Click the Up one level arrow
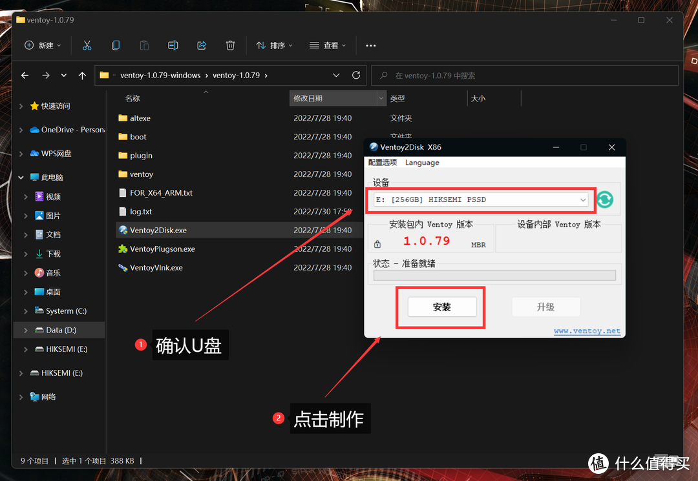Image resolution: width=698 pixels, height=481 pixels. click(x=82, y=76)
